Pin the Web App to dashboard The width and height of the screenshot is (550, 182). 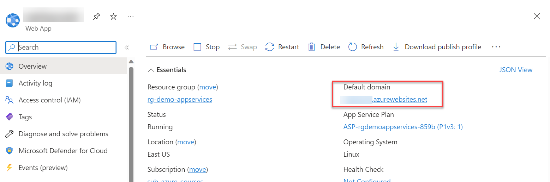point(96,17)
